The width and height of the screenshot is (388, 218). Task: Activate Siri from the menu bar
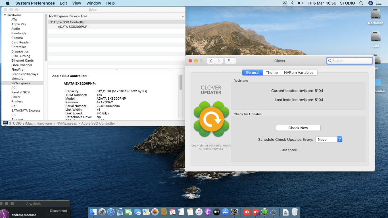[370, 3]
